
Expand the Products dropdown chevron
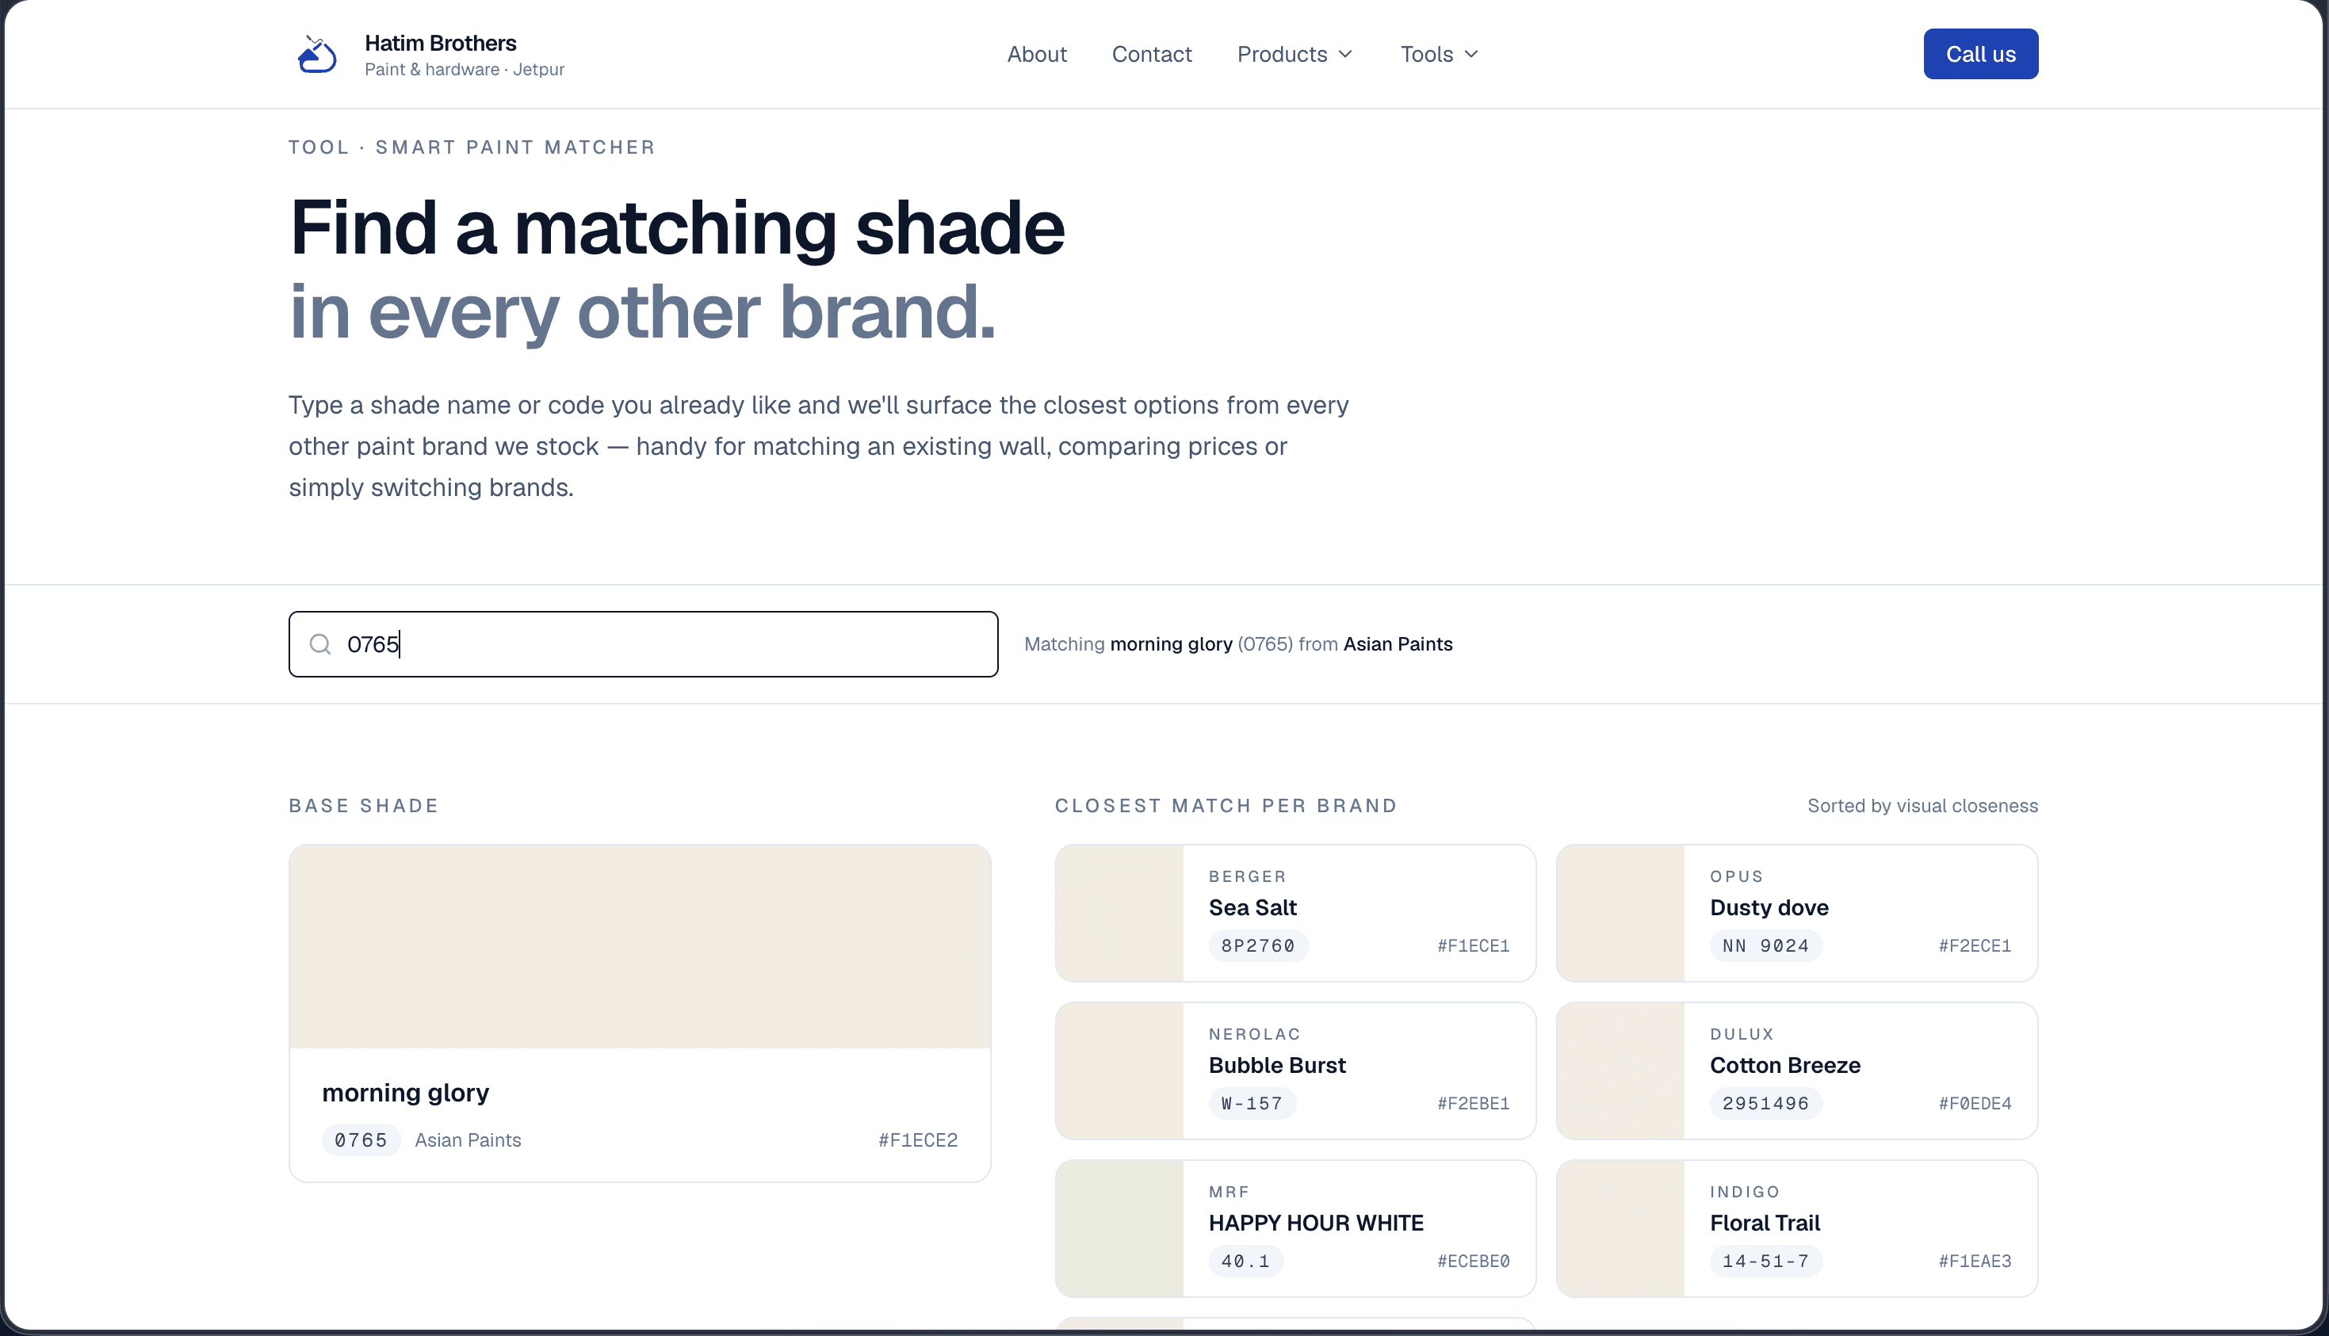1345,54
